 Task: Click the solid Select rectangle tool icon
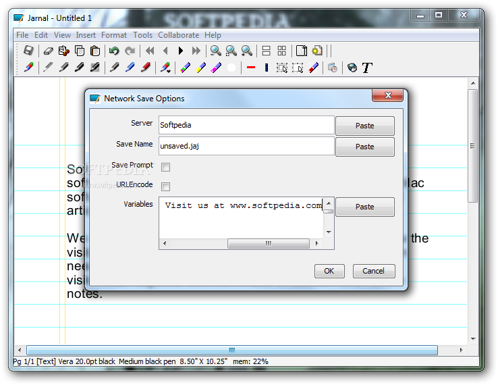(281, 68)
